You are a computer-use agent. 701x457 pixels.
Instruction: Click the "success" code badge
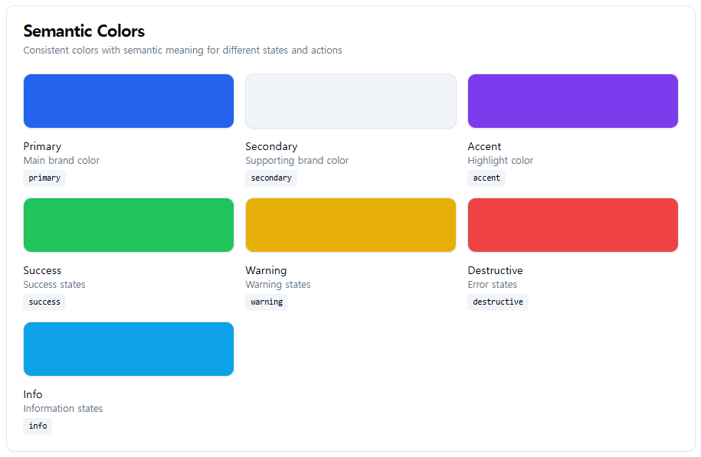pyautogui.click(x=44, y=302)
